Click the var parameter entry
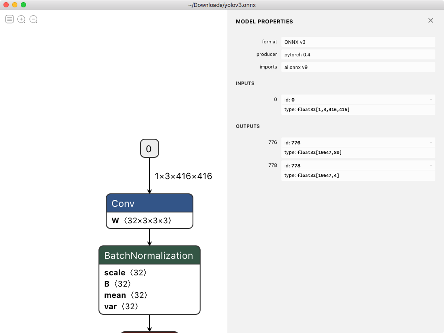The height and width of the screenshot is (333, 444). coord(122,307)
